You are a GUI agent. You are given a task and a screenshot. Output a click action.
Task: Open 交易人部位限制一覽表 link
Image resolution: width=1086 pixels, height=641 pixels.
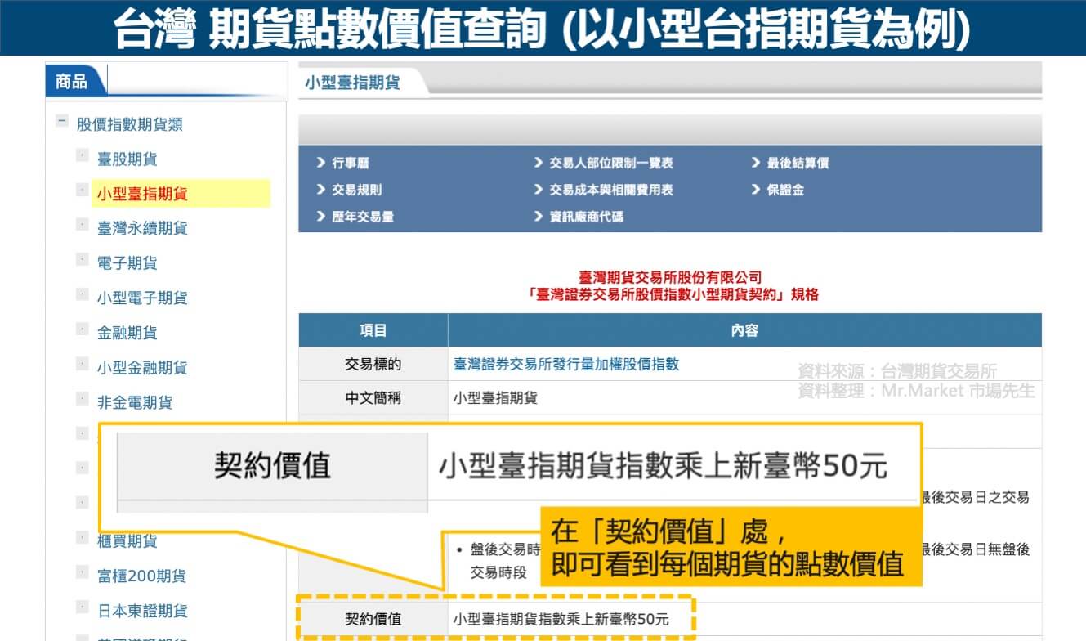click(x=611, y=164)
